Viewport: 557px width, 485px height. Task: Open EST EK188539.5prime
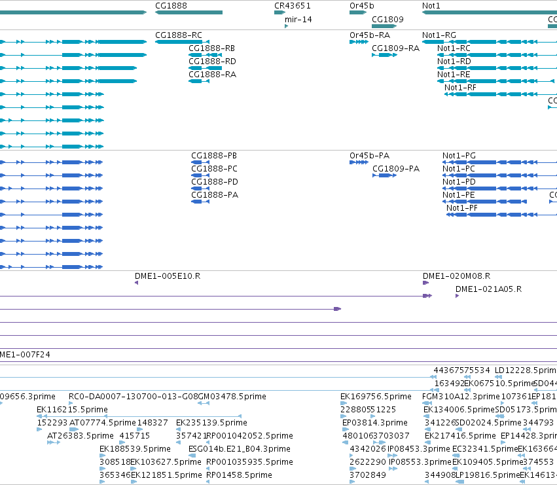tap(135, 449)
